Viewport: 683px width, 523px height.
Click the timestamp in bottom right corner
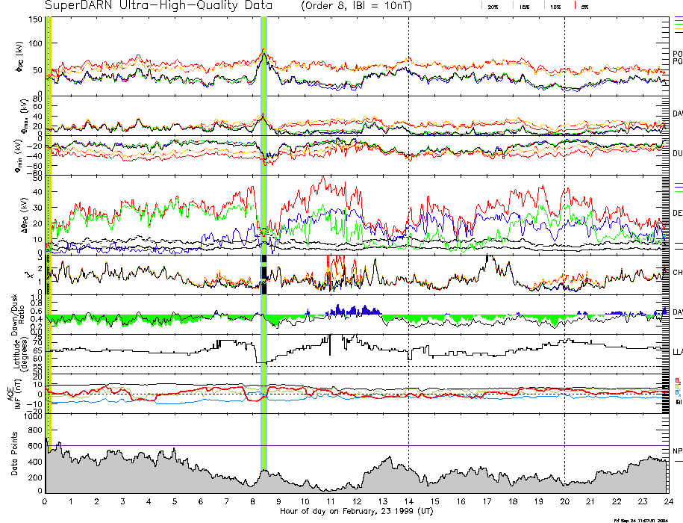pos(640,520)
